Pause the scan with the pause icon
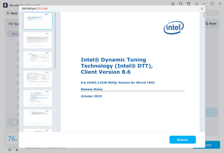The width and height of the screenshot is (224, 153). coord(10,150)
